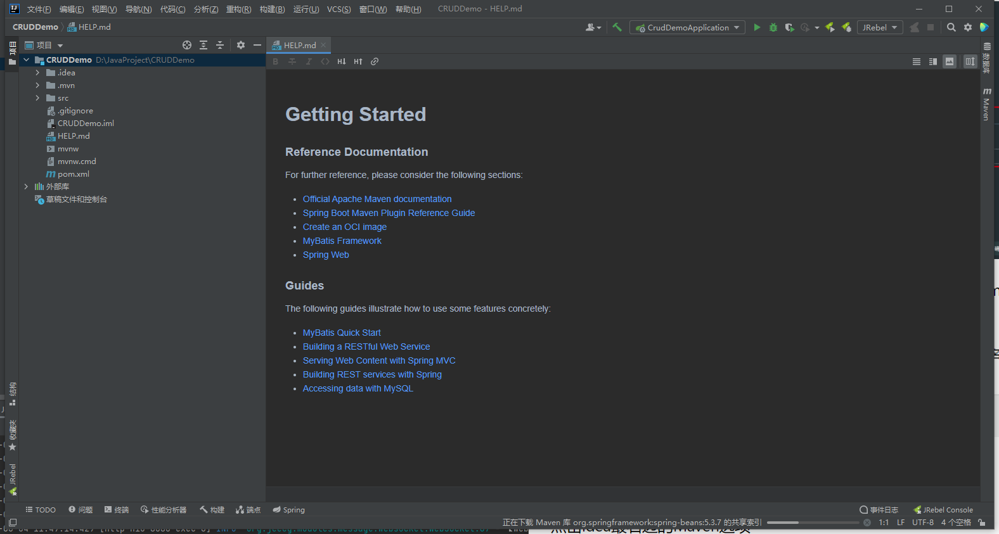
Task: Apply Bold formatting in markdown toolbar
Action: 276,61
